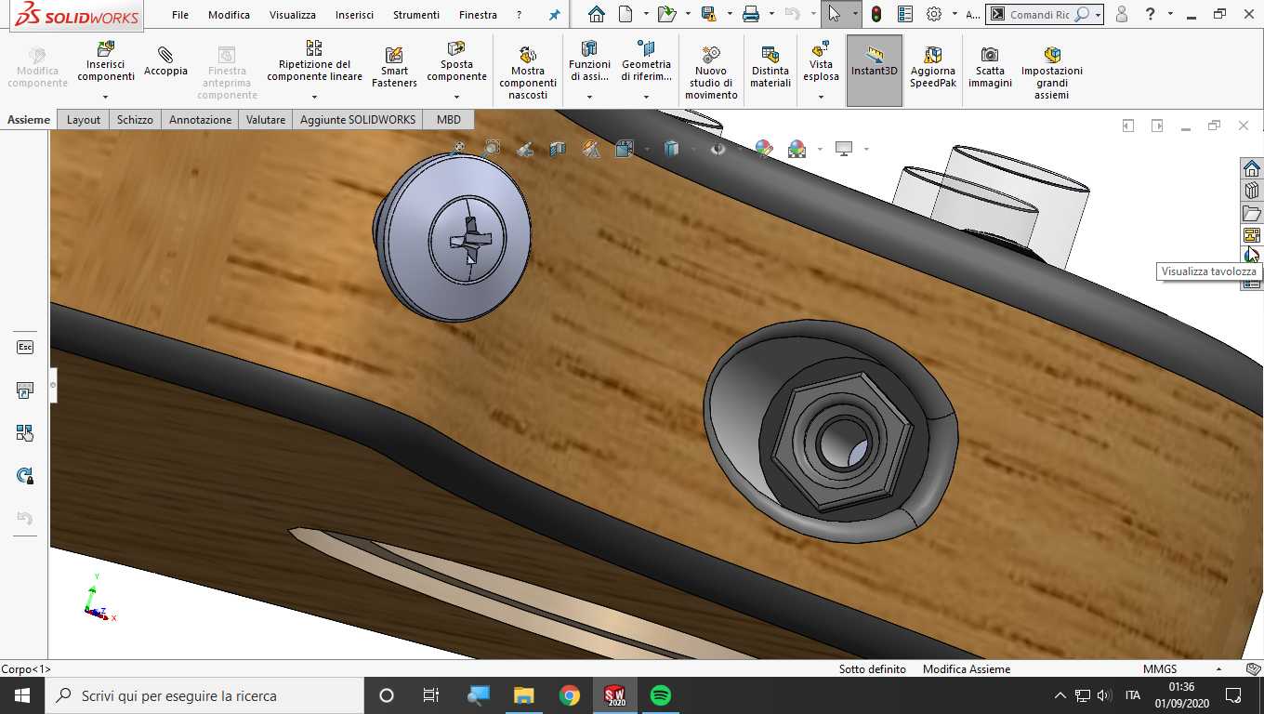
Task: Open the dropdown arrow next to the Options gear
Action: 955,14
